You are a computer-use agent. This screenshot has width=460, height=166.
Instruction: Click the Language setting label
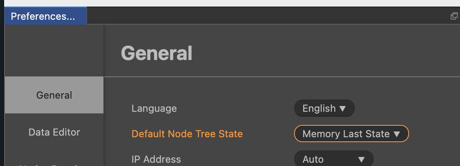pyautogui.click(x=154, y=108)
